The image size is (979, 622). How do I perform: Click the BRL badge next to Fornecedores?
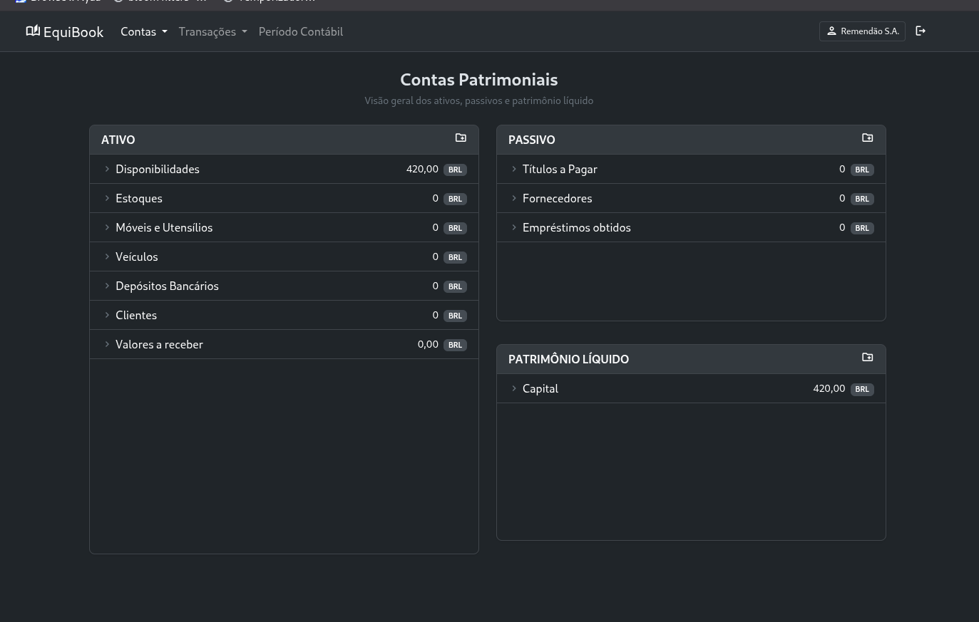pyautogui.click(x=862, y=199)
